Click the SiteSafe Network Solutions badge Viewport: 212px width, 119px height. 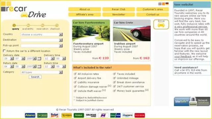pos(192,102)
